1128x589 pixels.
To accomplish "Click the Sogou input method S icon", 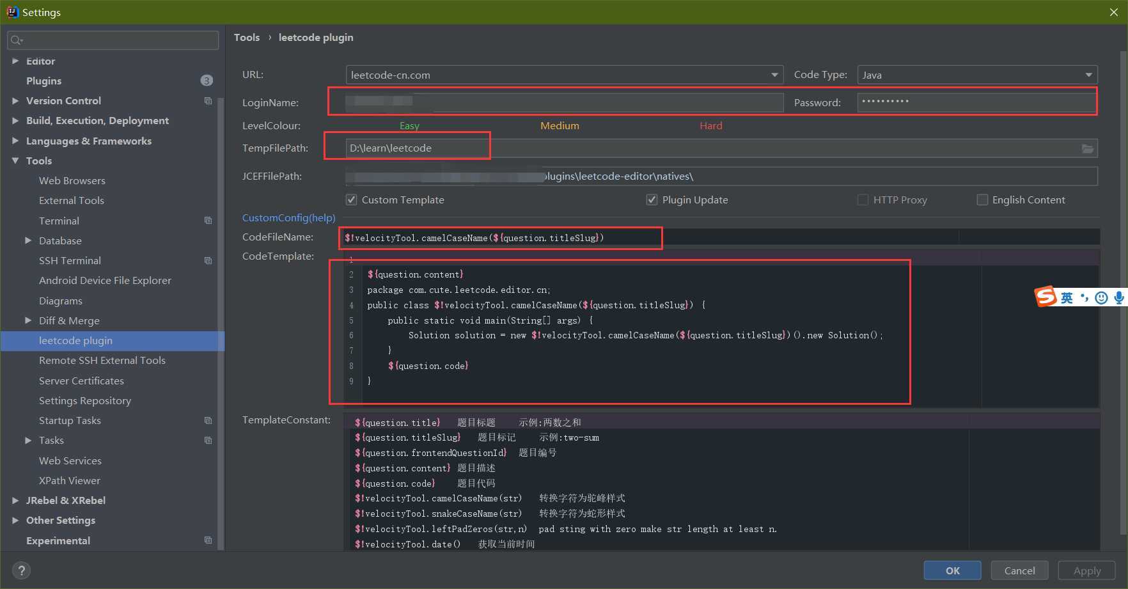I will pyautogui.click(x=1046, y=297).
